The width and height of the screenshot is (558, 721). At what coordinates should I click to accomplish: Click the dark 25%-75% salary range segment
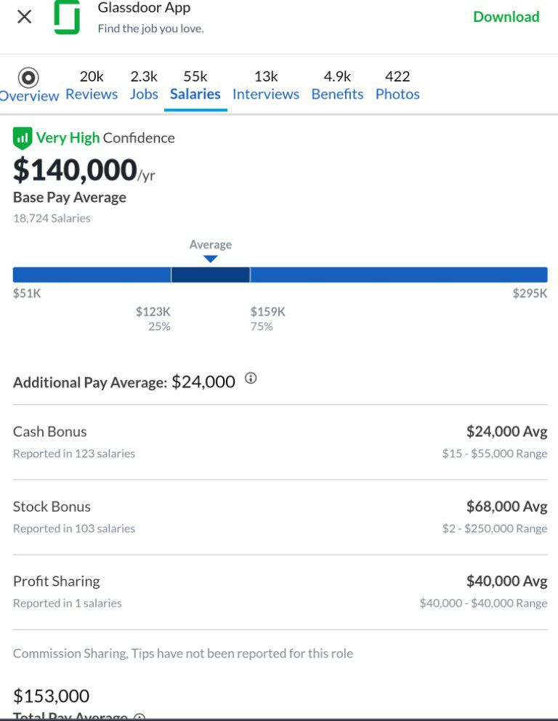tap(211, 275)
